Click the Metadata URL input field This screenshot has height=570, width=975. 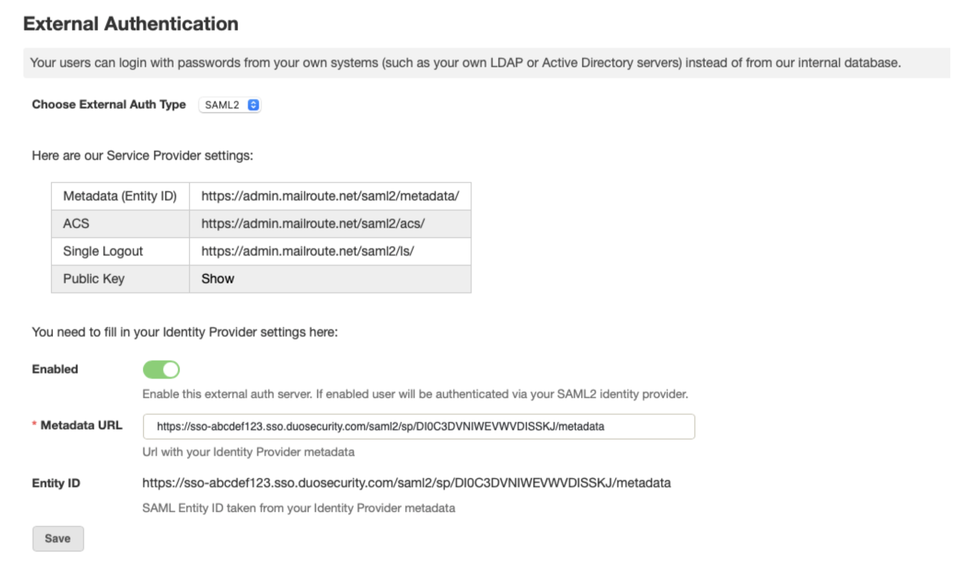[x=419, y=426]
